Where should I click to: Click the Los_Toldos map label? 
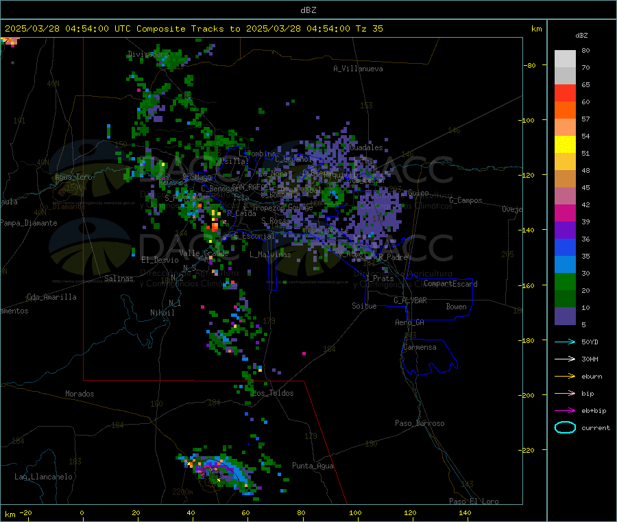[x=273, y=393]
